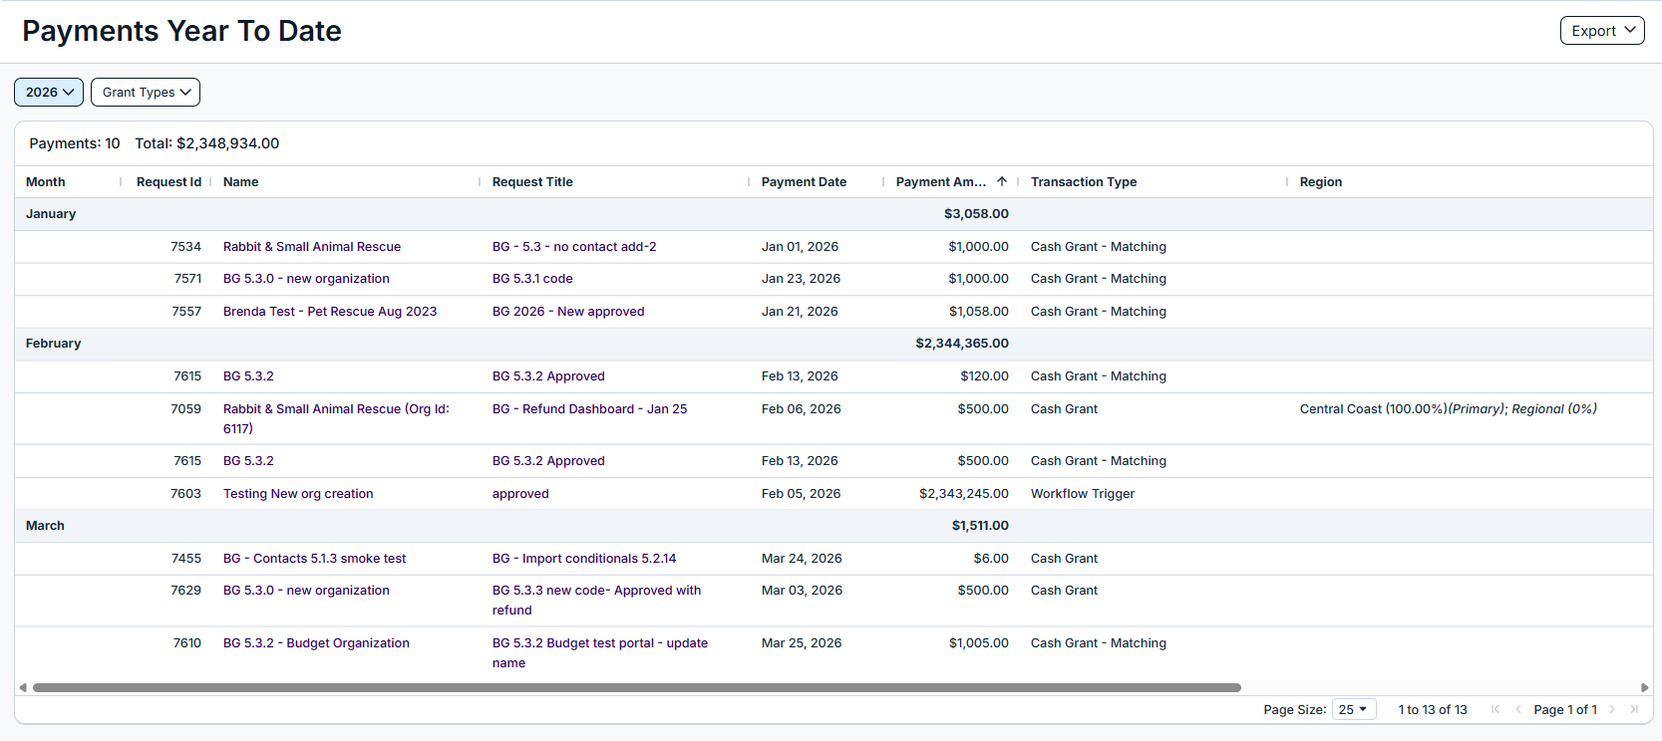The height and width of the screenshot is (741, 1662).
Task: Sort by the Month column header
Action: pos(46,181)
